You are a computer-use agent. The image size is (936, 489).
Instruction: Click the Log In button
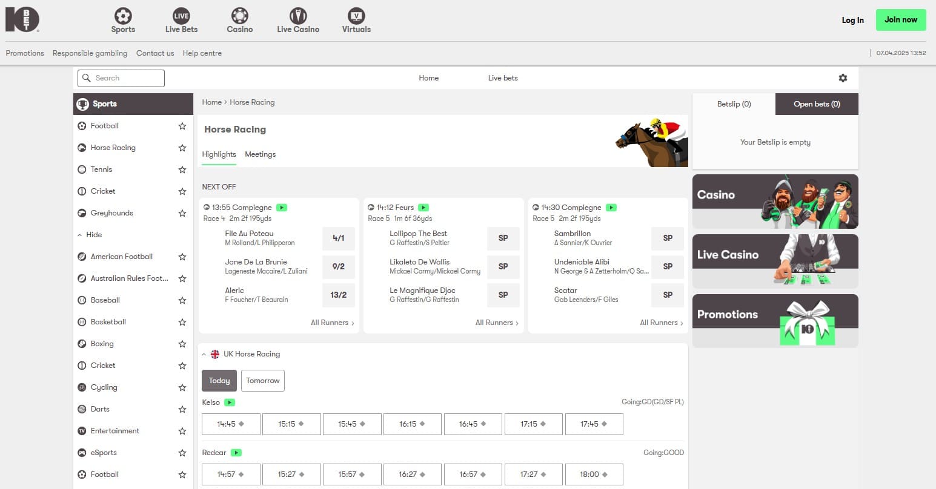[852, 20]
